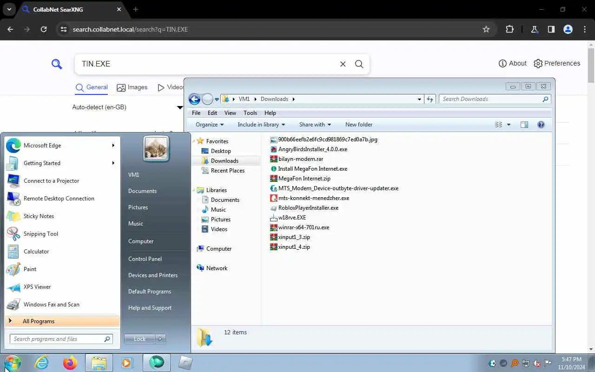Open Internet Explorer on taskbar
595x372 pixels.
coord(42,362)
